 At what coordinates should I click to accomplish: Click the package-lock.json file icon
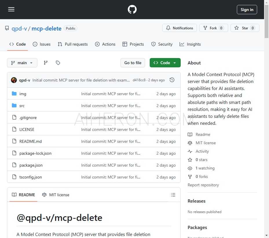tap(14, 153)
